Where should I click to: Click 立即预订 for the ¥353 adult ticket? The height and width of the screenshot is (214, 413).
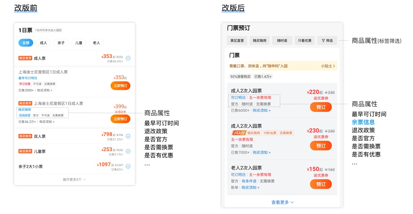120,86
